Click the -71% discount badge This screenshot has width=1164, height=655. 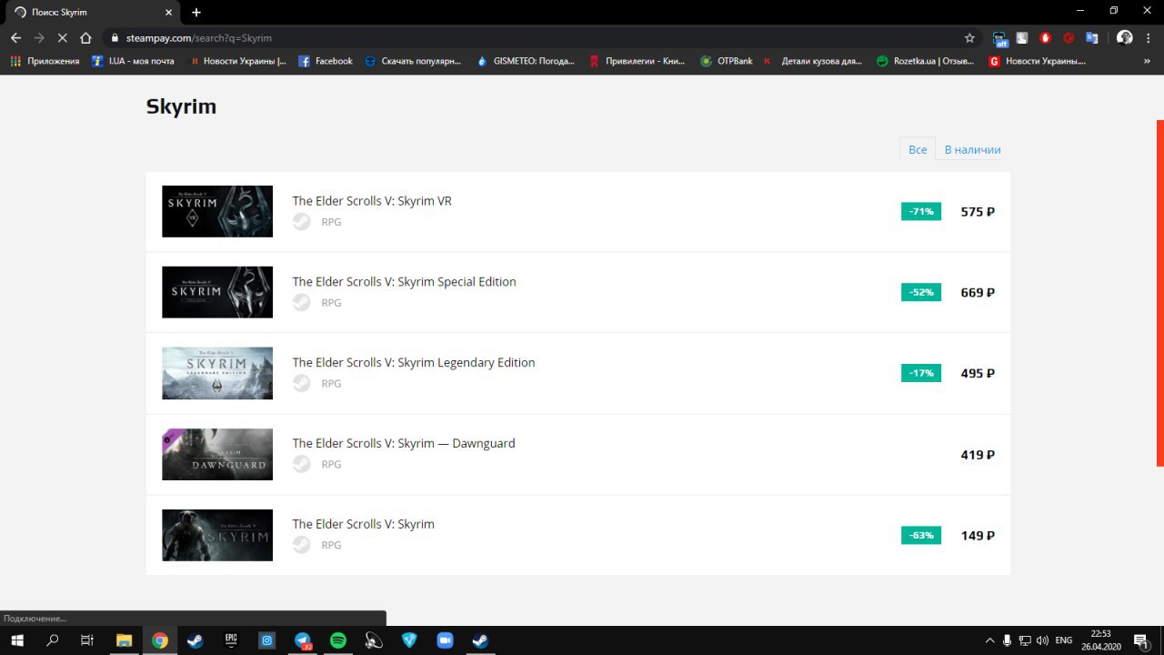[921, 211]
